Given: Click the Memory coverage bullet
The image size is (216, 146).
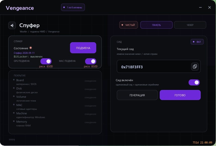Looking at the screenshot, I should click(14, 121).
